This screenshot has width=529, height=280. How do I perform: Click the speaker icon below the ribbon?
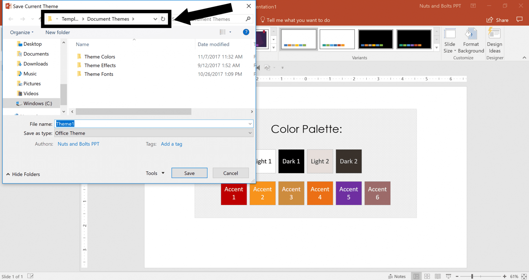coord(257,68)
